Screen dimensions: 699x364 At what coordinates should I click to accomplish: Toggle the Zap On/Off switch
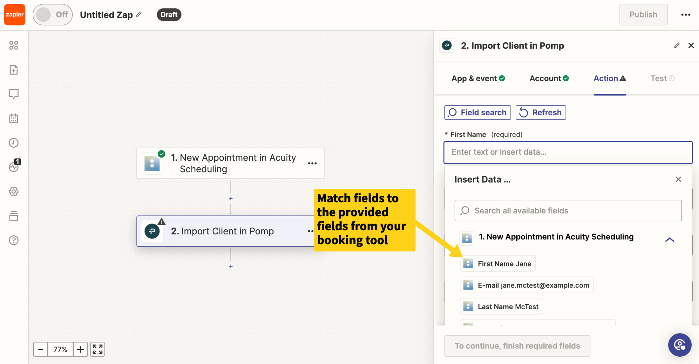tap(53, 15)
